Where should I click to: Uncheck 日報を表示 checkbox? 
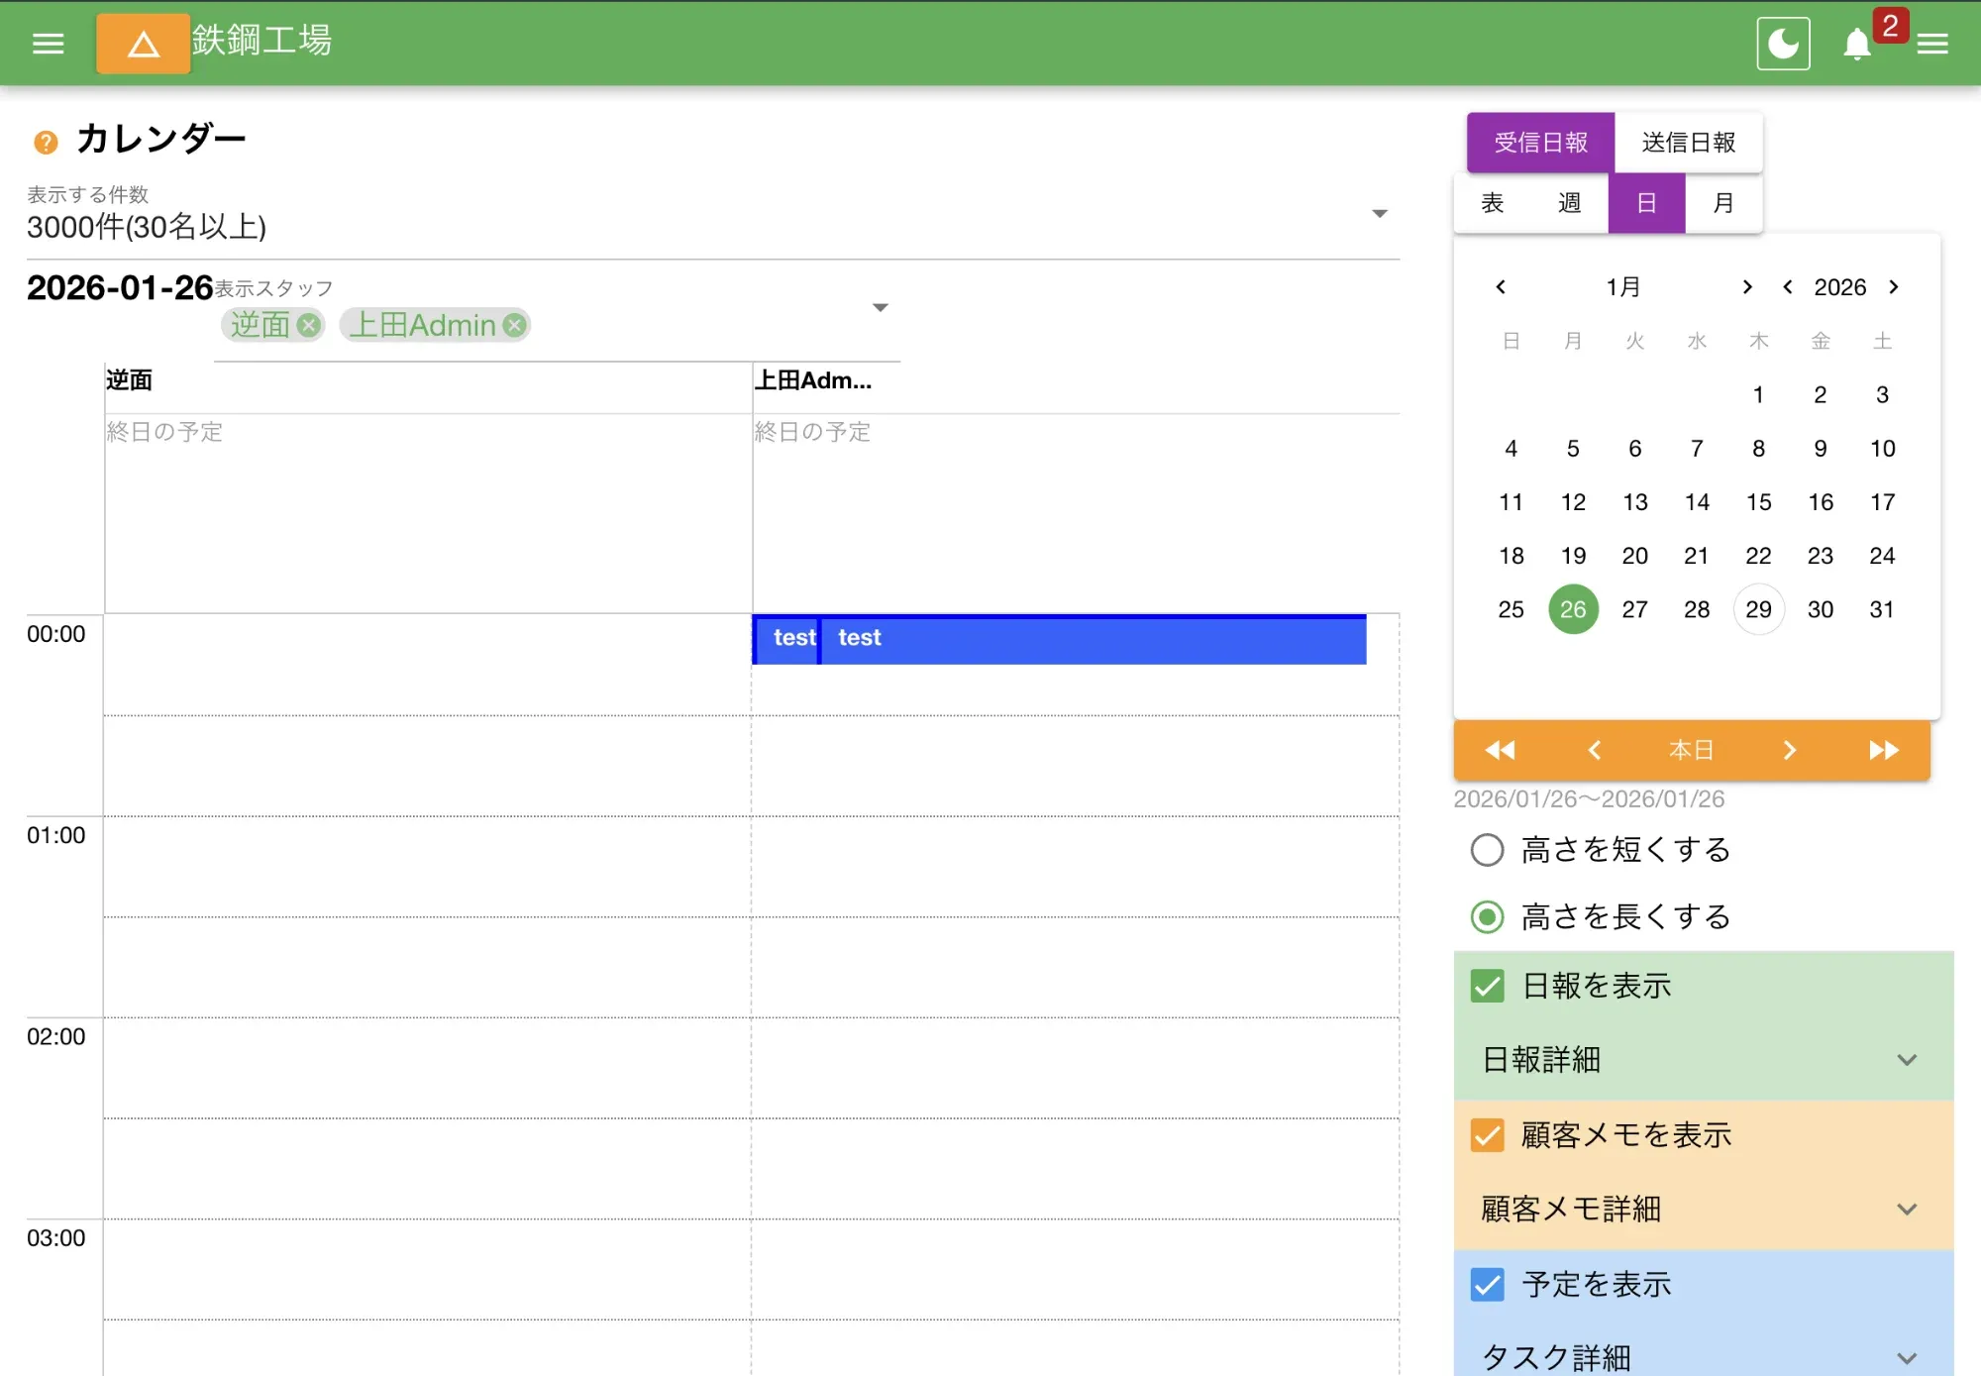pos(1487,986)
